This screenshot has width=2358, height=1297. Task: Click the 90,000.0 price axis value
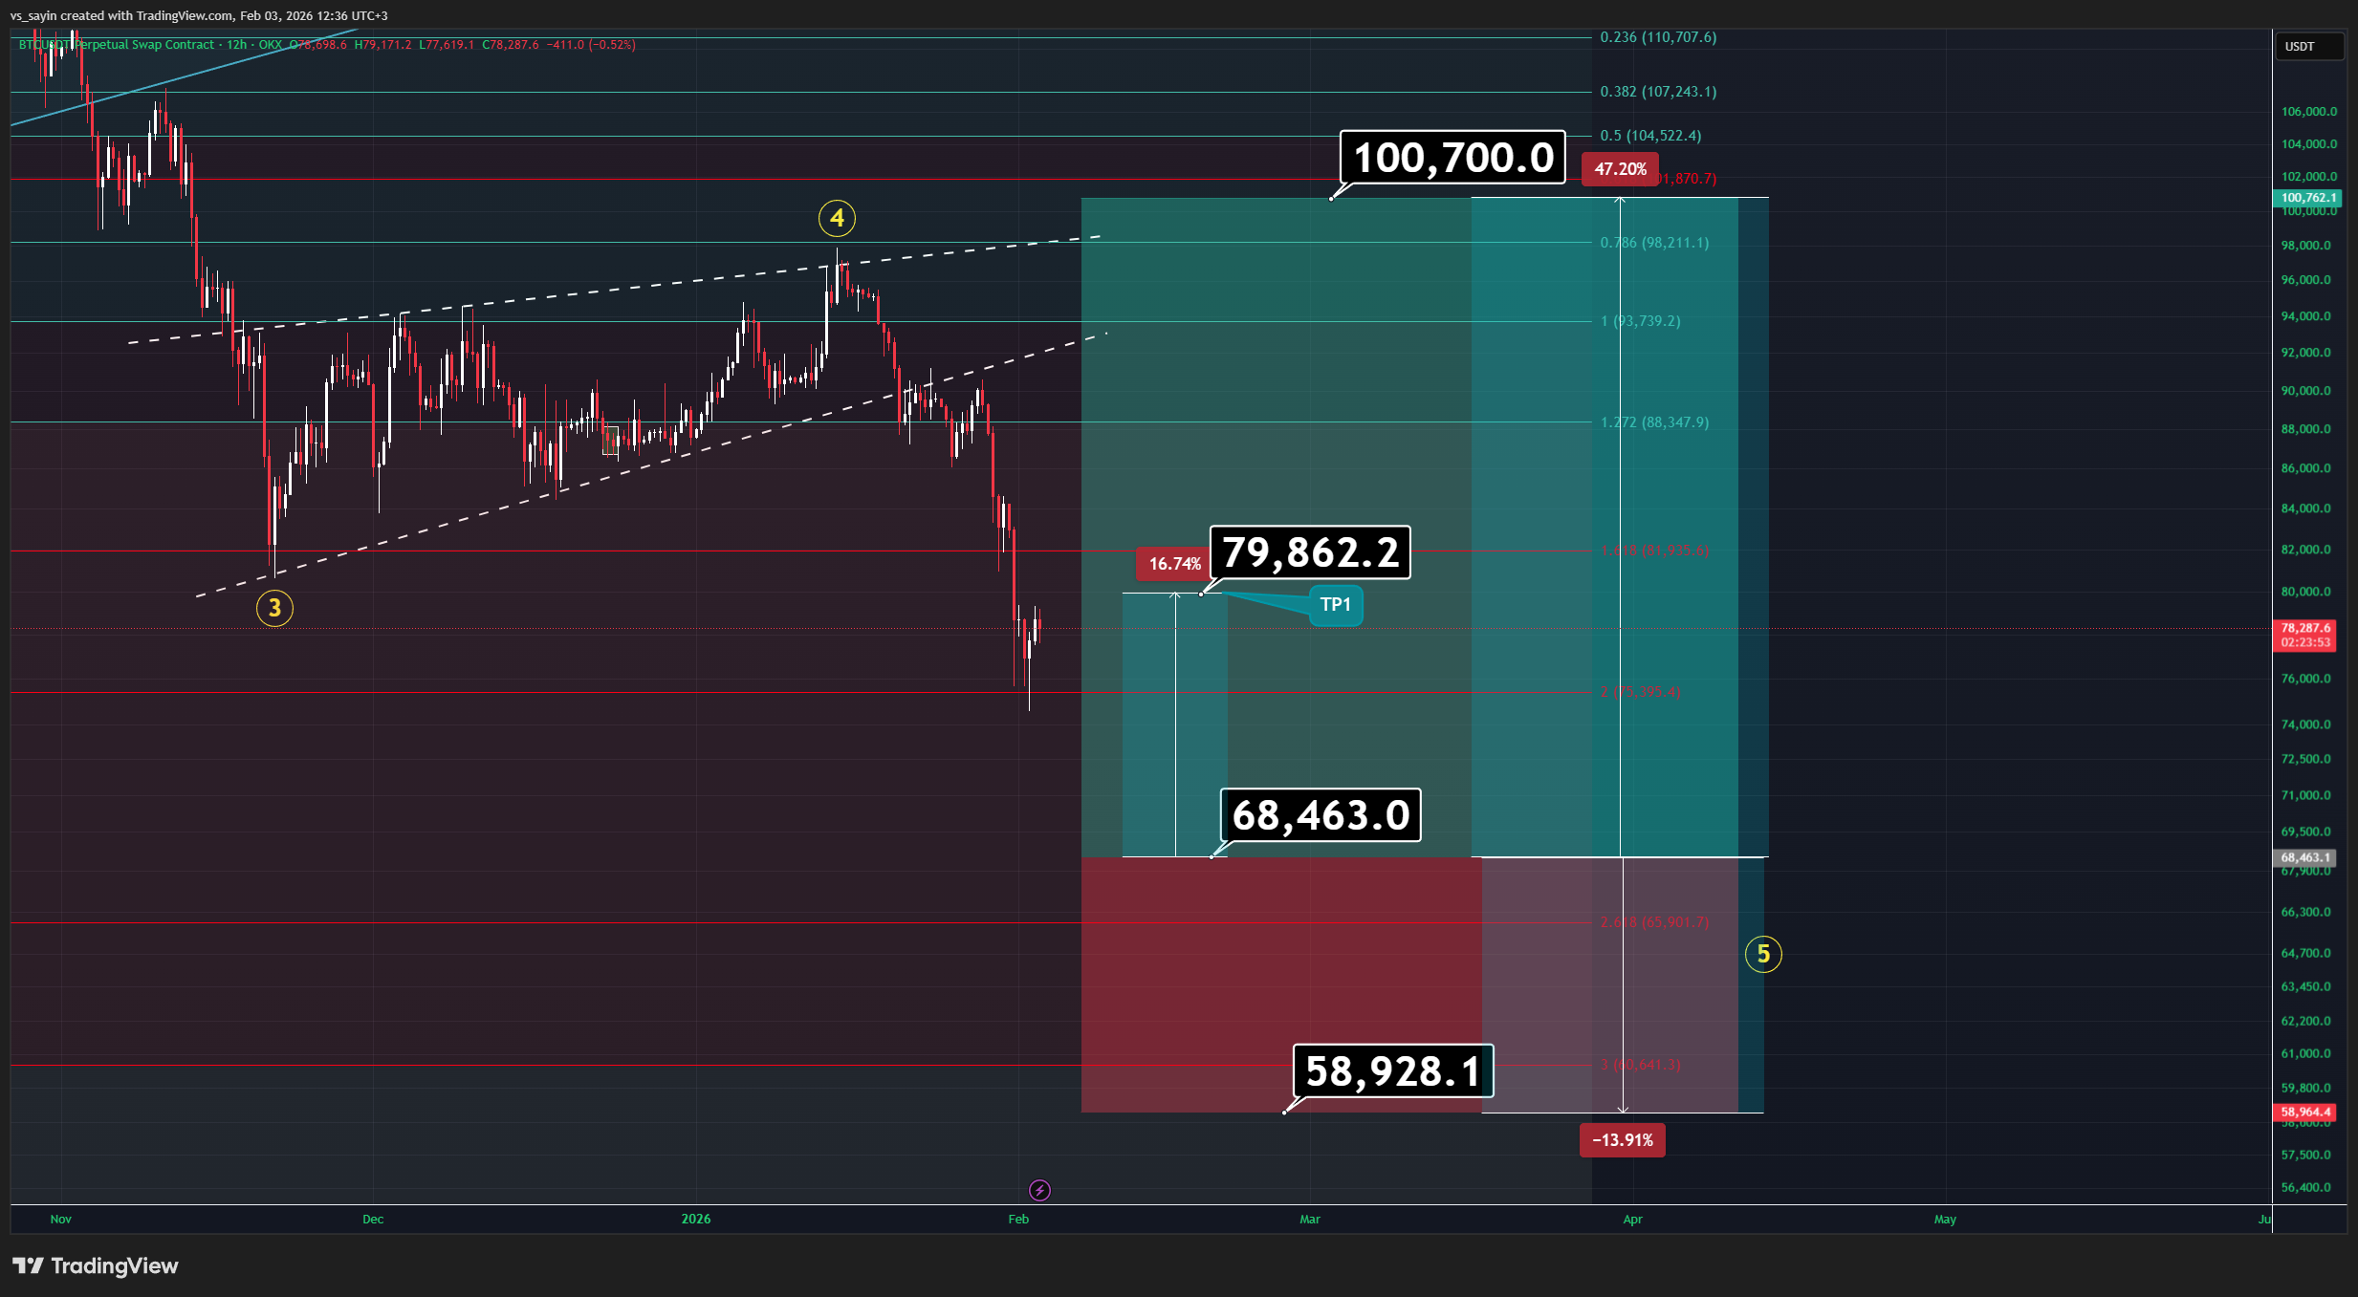pos(2306,391)
